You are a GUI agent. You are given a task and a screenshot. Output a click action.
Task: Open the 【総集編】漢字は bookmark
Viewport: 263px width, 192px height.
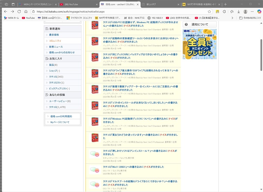pos(207,18)
